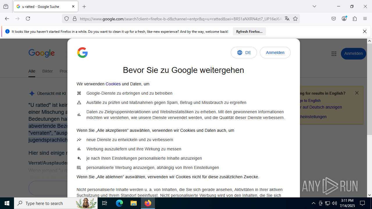Viewport: 372px width, 209px height.
Task: Click Firefox icon on taskbar
Action: tap(148, 203)
